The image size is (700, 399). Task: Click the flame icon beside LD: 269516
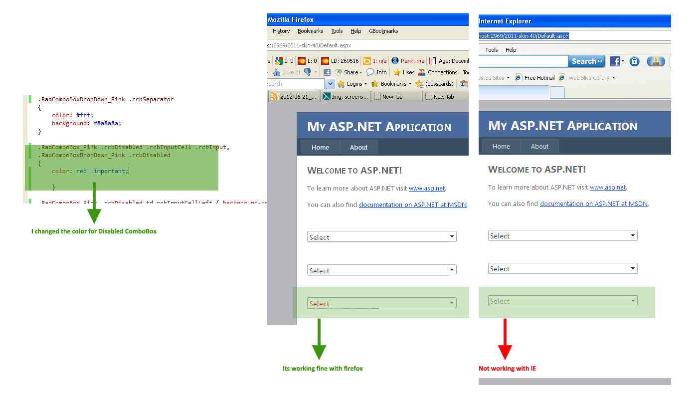tap(325, 61)
